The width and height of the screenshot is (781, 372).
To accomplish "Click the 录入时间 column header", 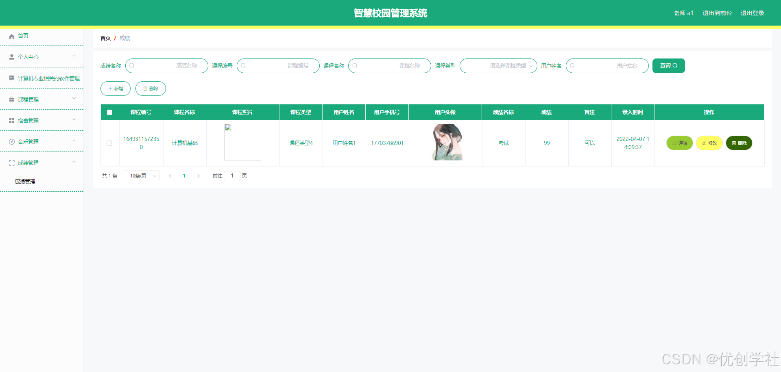I will [633, 112].
